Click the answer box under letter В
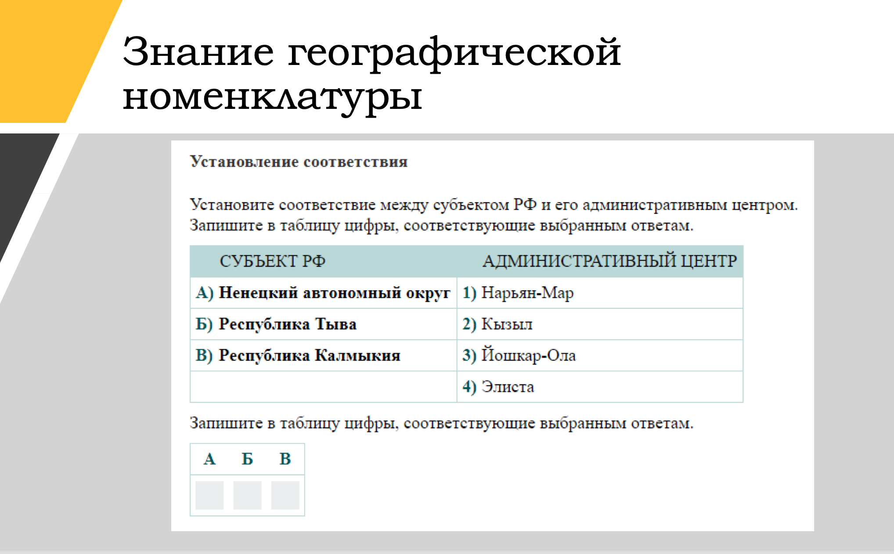Screen dimensions: 894x554 [x=285, y=495]
